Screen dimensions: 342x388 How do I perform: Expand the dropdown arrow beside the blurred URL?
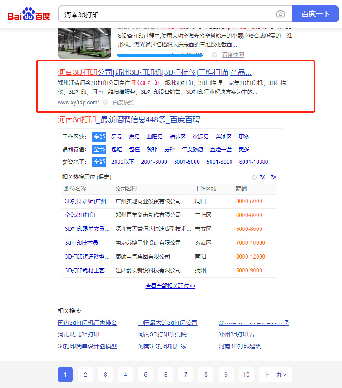(x=215, y=55)
